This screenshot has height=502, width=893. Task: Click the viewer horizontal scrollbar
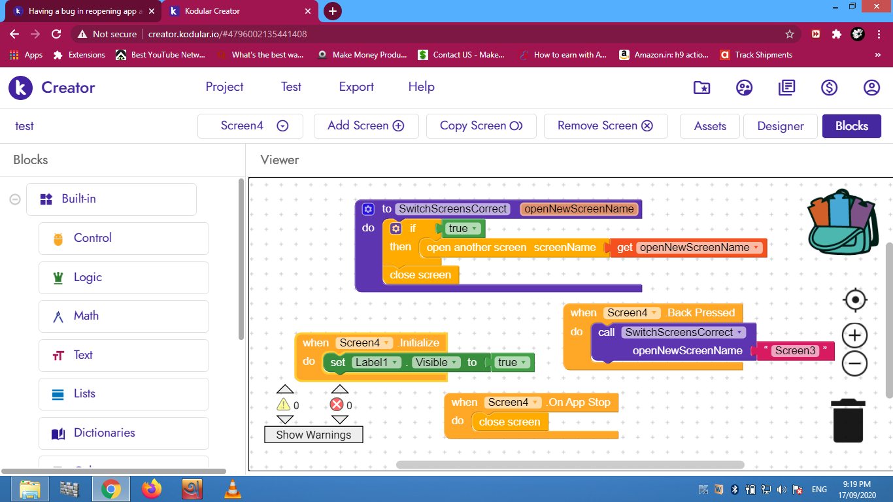click(x=569, y=465)
